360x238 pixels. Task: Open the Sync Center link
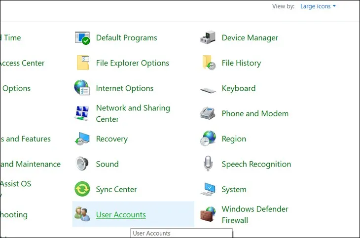click(116, 190)
